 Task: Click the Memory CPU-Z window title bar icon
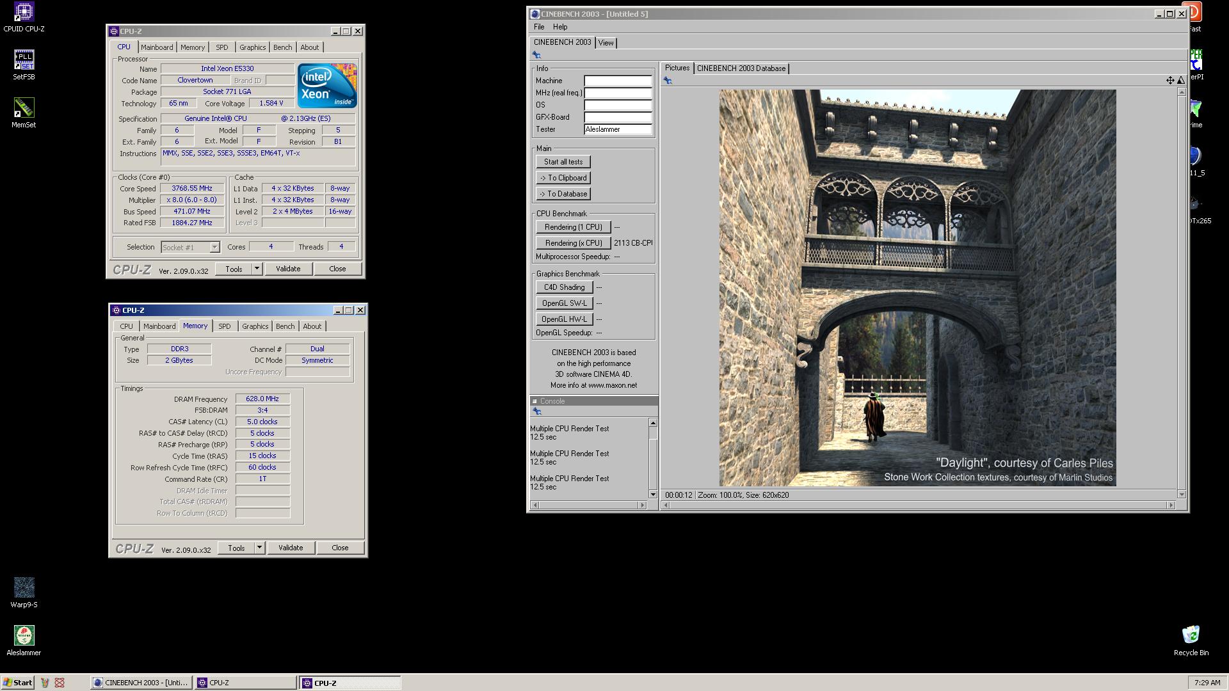116,310
